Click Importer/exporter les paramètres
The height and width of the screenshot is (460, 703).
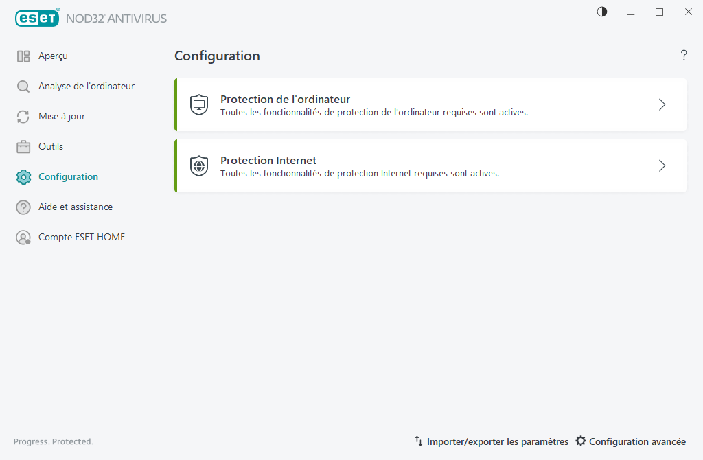pos(498,441)
